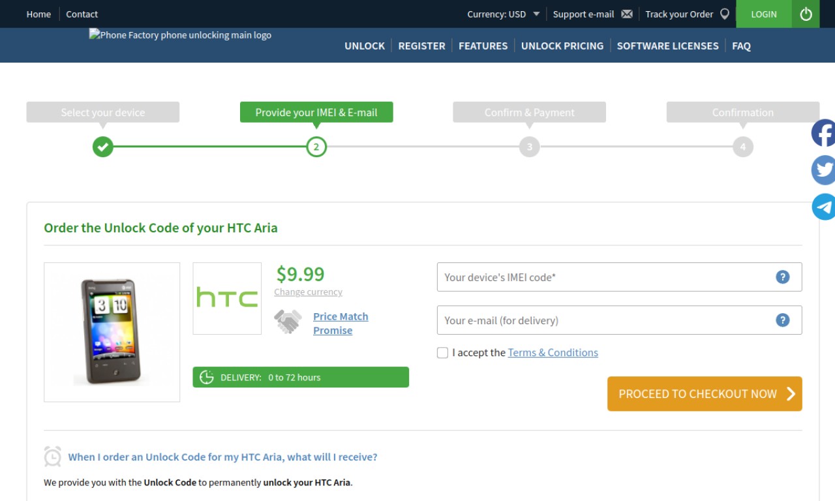Open the REGISTER menu item

point(421,46)
